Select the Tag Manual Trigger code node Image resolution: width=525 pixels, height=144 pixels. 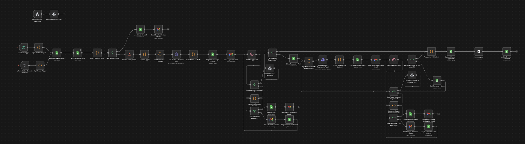click(40, 65)
